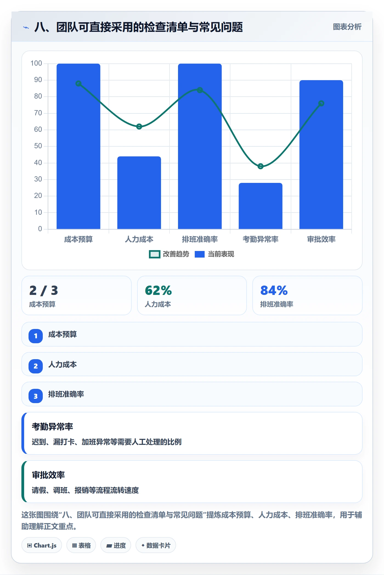Image resolution: width=384 pixels, height=575 pixels.
Task: Click the 考勤异常率 card heading
Action: [52, 427]
